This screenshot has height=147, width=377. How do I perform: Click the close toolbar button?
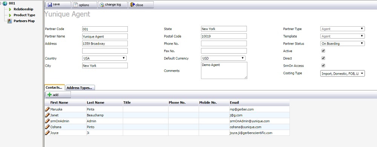(x=141, y=4)
